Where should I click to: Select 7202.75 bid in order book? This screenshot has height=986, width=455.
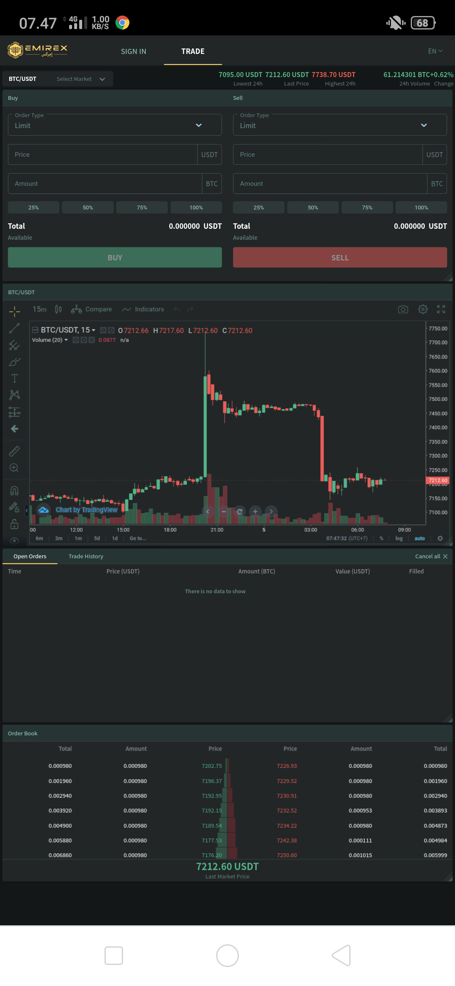(211, 766)
